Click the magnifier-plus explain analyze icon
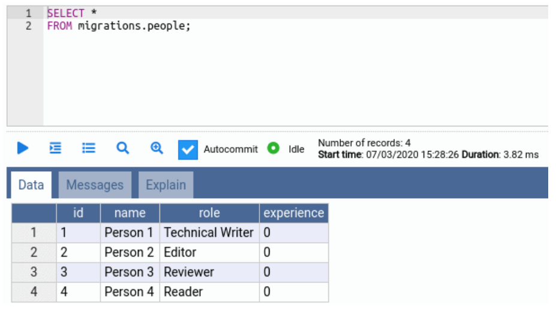Image resolution: width=556 pixels, height=316 pixels. click(157, 148)
